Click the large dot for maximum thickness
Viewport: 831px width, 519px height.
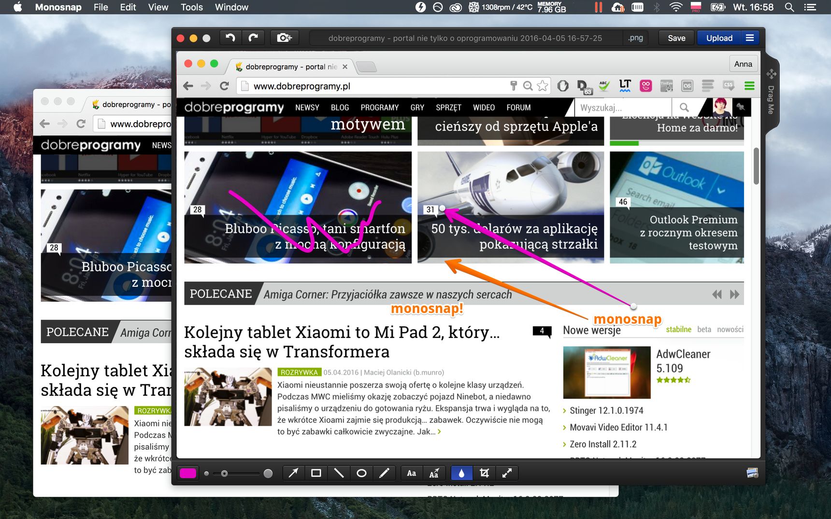[x=268, y=474]
